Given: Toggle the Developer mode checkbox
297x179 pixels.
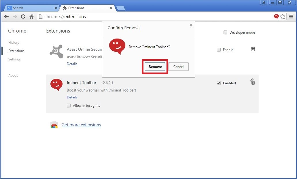Looking at the screenshot, I should tap(225, 32).
